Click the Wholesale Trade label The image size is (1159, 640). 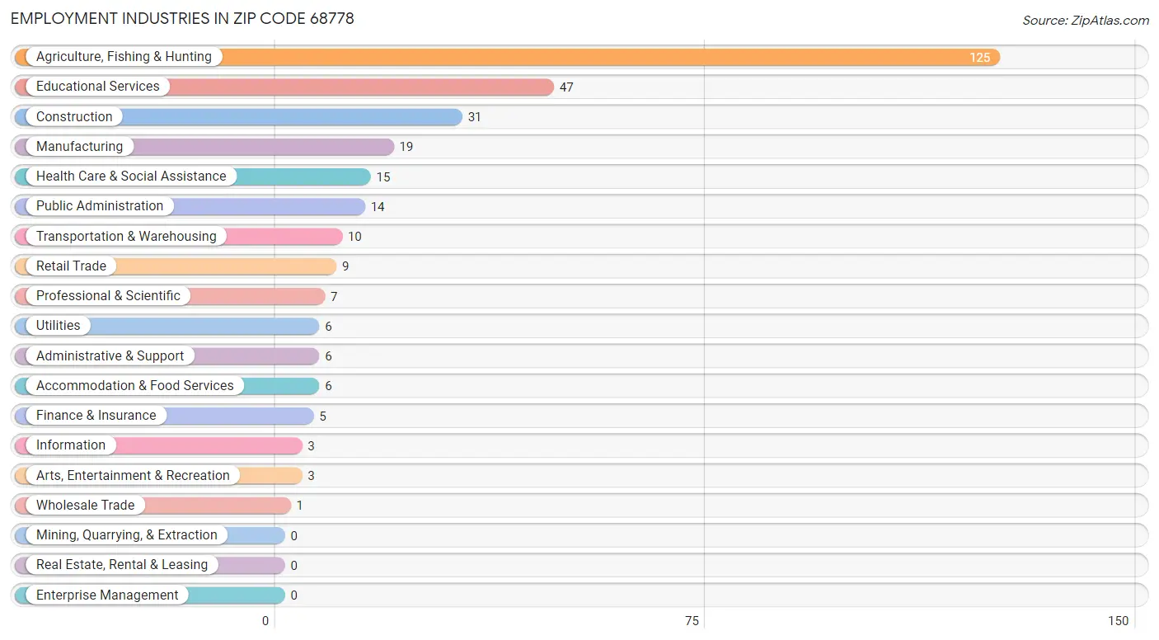[85, 505]
